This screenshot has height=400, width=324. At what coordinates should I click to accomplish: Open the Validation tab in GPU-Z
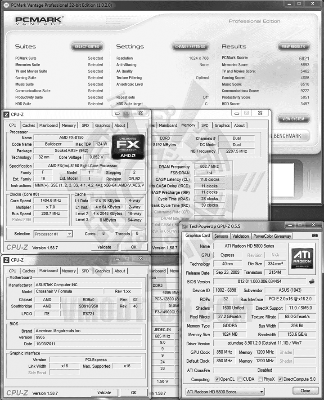pos(240,236)
